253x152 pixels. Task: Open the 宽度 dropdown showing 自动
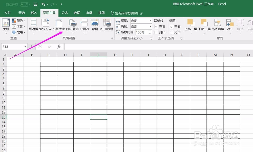pos(150,20)
